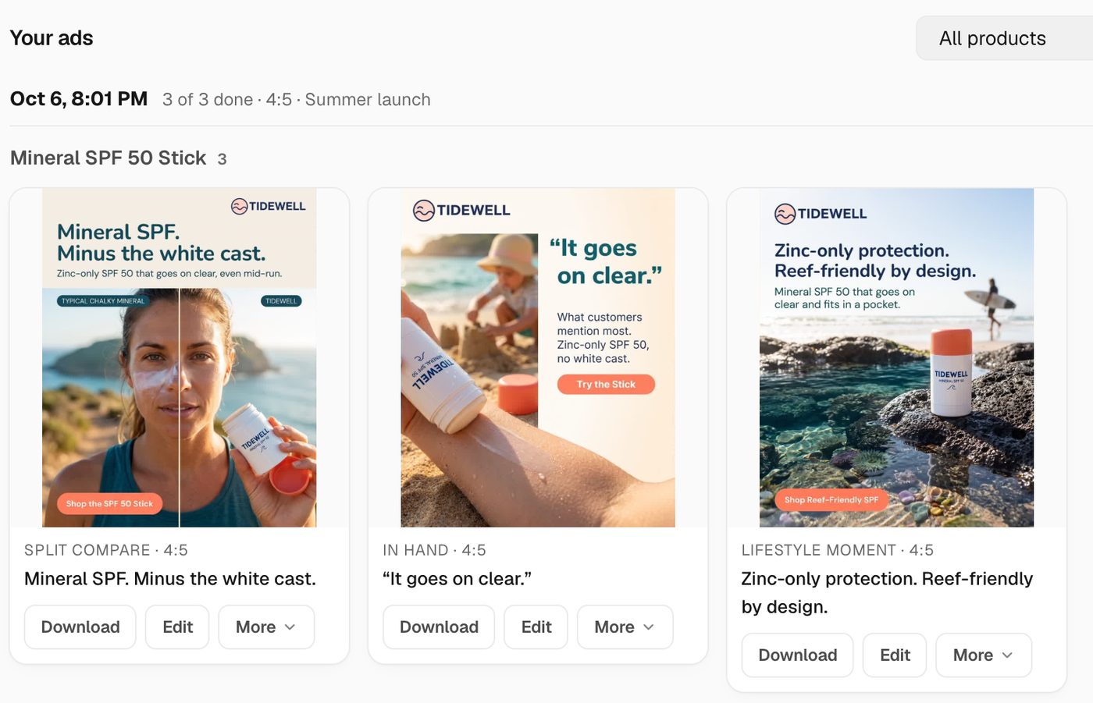The image size is (1093, 703).
Task: Click the "Mineral SPF 50 Stick" group heading
Action: click(x=109, y=158)
